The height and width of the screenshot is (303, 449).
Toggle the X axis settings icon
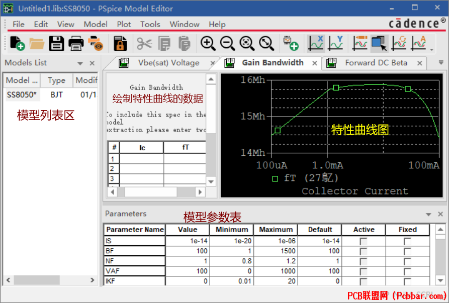click(316, 44)
